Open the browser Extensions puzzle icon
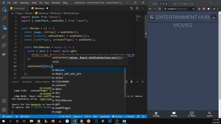Screen dimensions: 221x124 coord(209,9)
